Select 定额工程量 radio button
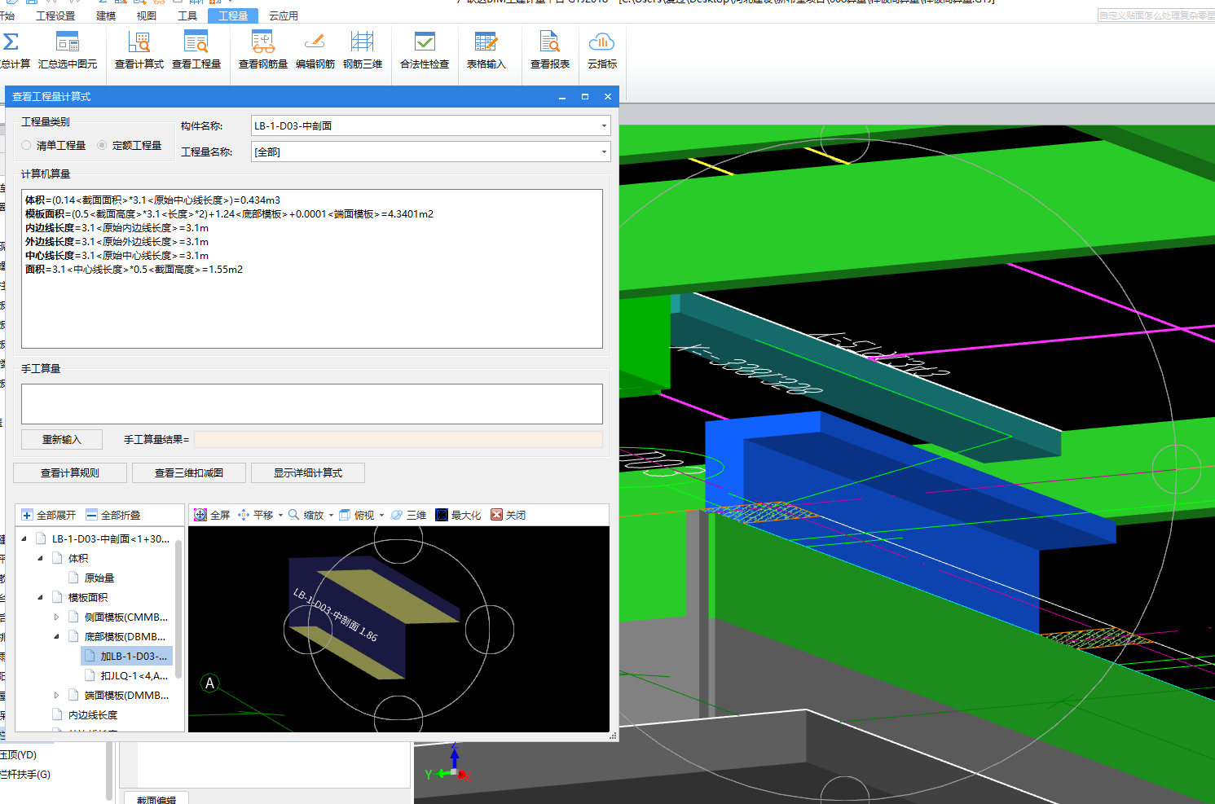1215x804 pixels. (x=102, y=145)
